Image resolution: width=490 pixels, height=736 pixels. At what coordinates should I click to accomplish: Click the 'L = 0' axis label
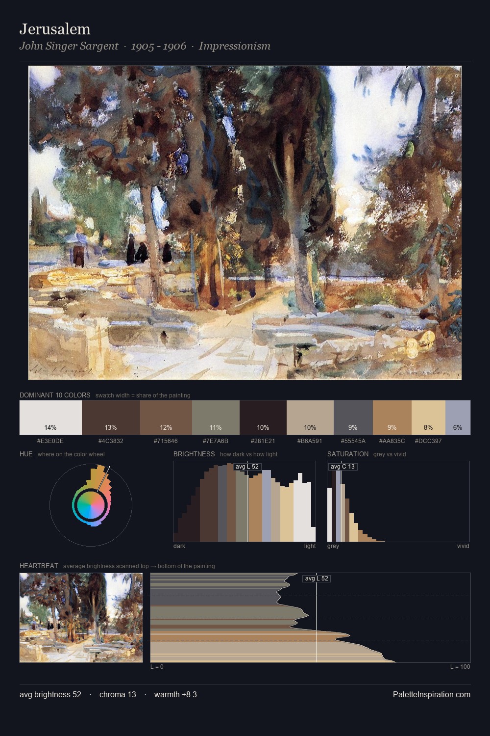tap(157, 667)
